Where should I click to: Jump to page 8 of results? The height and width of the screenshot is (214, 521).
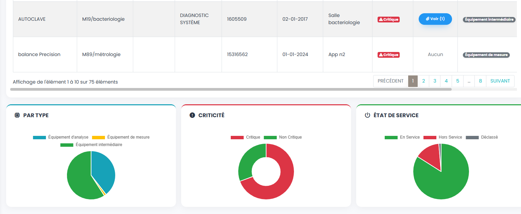480,81
